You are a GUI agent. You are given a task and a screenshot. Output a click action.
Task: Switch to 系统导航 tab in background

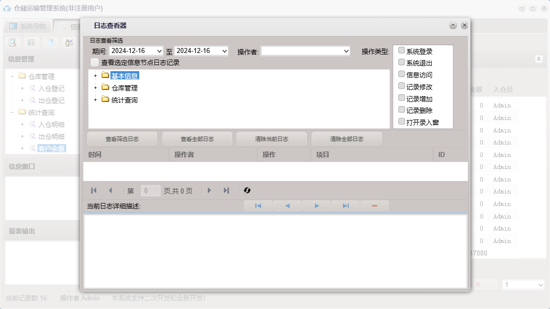pyautogui.click(x=28, y=26)
